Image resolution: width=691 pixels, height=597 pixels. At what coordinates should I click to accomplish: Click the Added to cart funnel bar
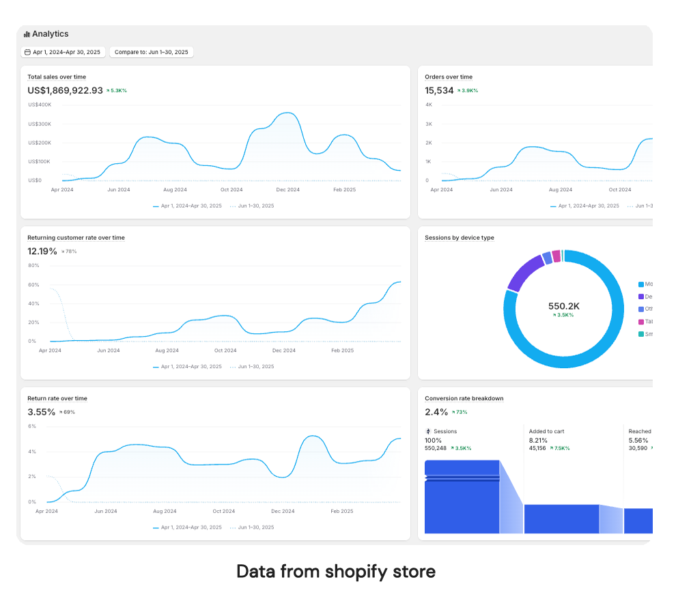point(561,519)
